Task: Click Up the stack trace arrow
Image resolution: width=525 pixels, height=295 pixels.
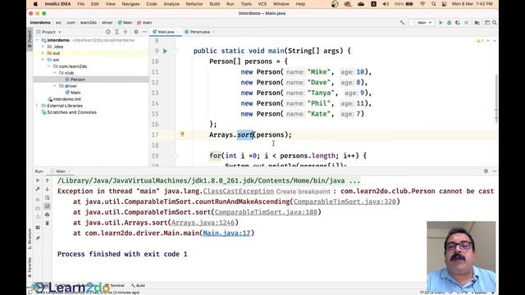Action: click(x=48, y=180)
